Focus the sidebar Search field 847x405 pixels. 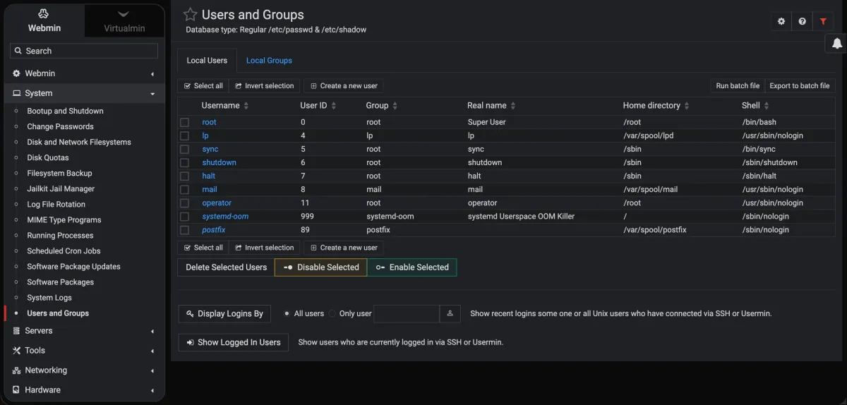(x=84, y=51)
